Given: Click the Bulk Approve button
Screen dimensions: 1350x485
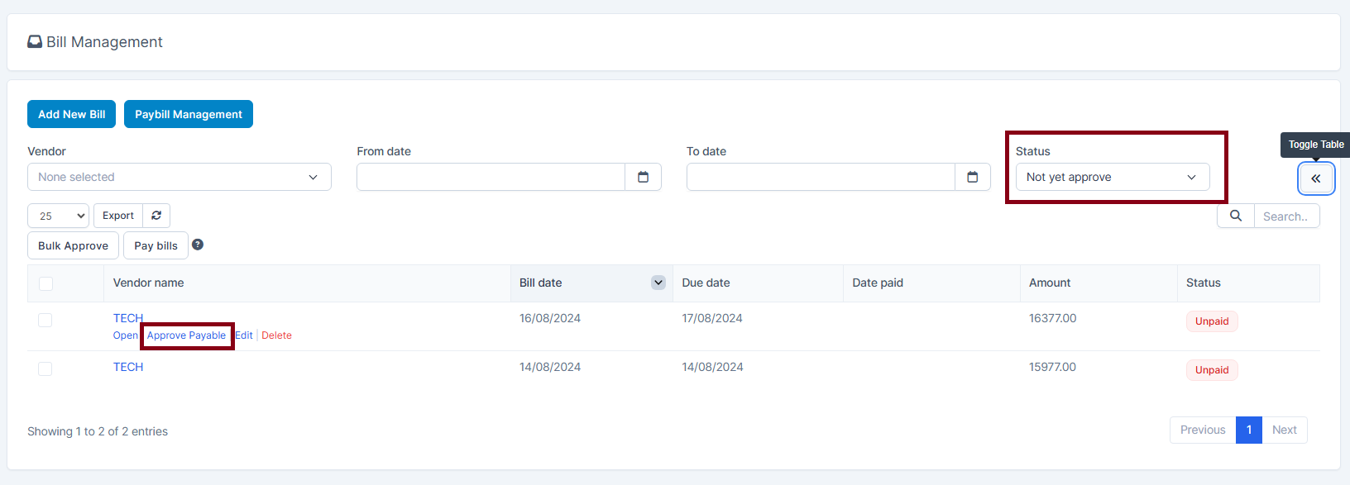Looking at the screenshot, I should [x=73, y=245].
